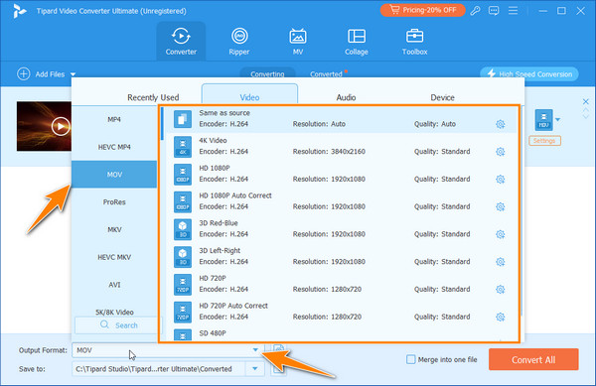Choose MP4 in format list
Viewport: 596px width, 386px height.
coord(114,119)
